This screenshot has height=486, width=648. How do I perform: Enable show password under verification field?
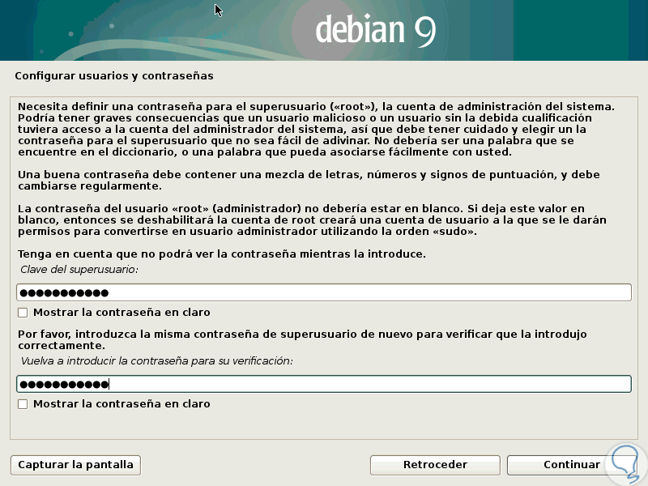[x=23, y=404]
